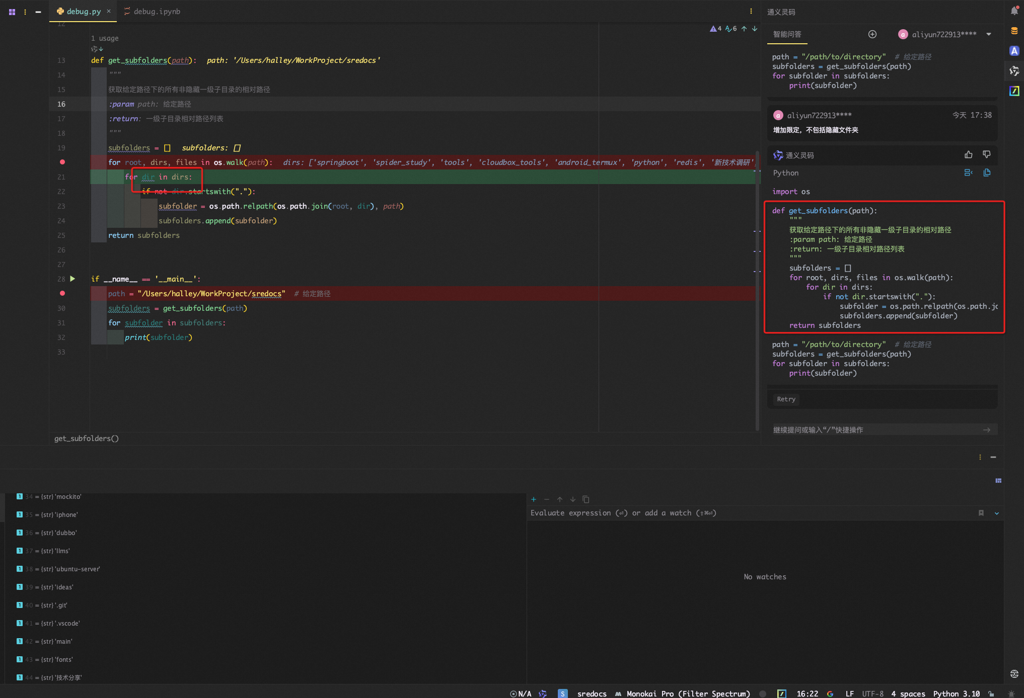The image size is (1024, 698).
Task: Expand the watch expression history dropdown
Action: (997, 513)
